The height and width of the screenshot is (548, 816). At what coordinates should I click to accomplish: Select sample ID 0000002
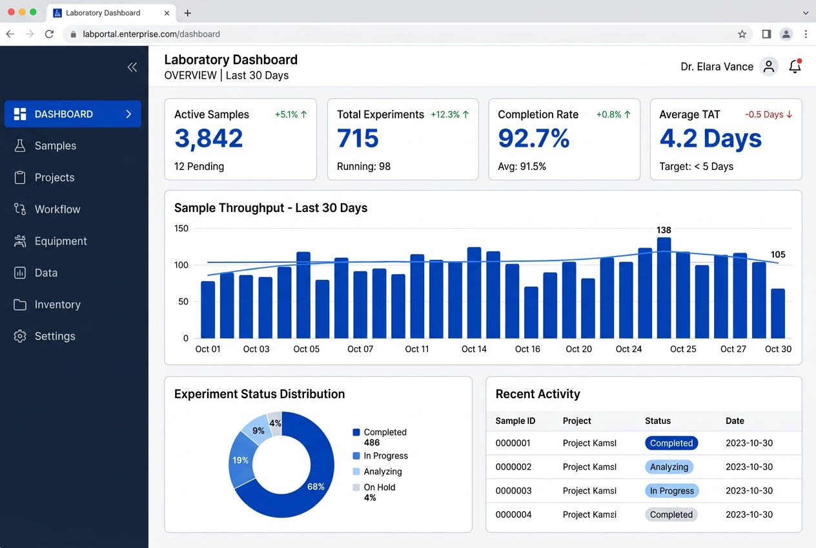click(514, 467)
